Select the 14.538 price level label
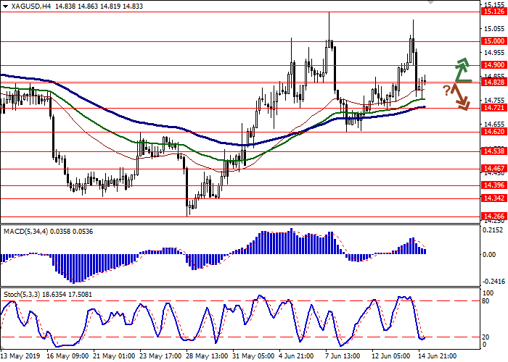 pos(493,151)
